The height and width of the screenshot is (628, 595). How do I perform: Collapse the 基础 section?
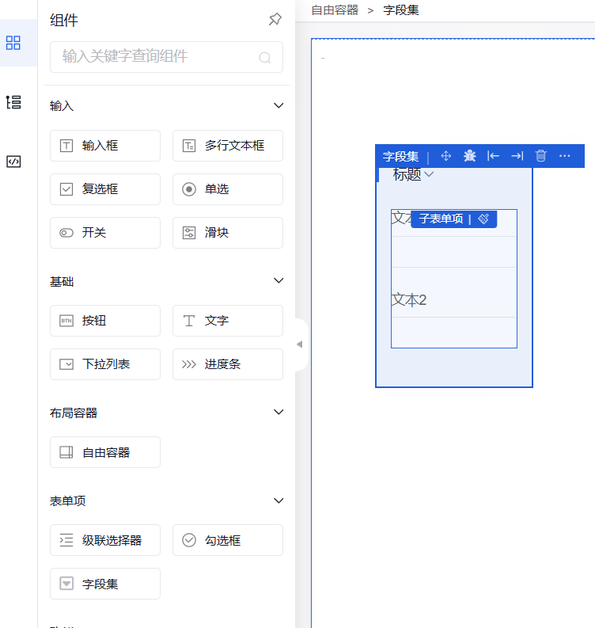278,280
